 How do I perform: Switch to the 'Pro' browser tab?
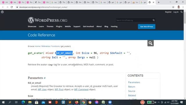click(x=22, y=2)
